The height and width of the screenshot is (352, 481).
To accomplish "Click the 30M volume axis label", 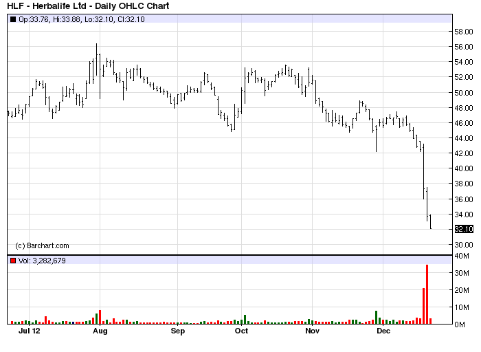I will (462, 273).
